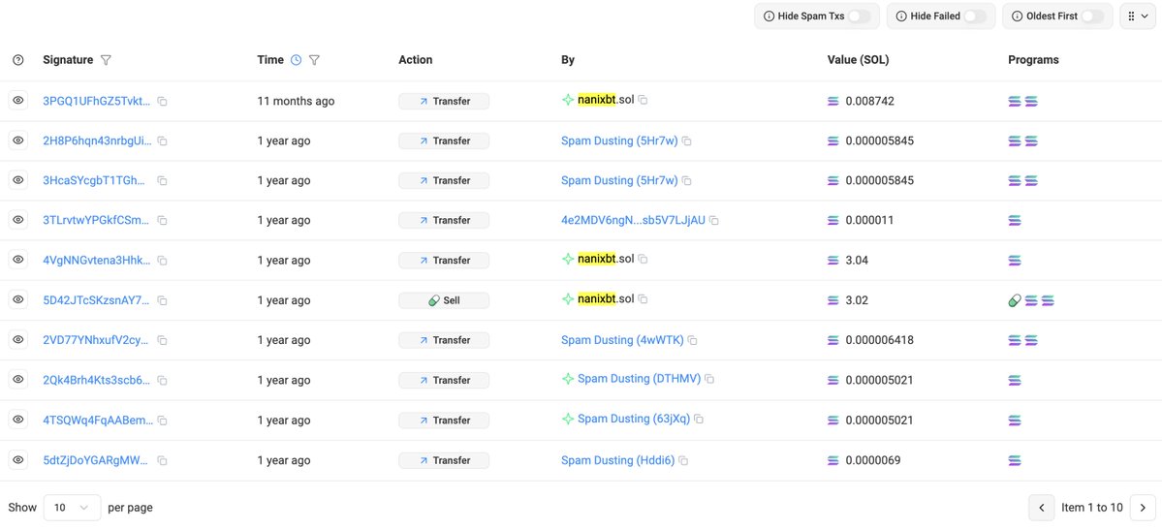The width and height of the screenshot is (1162, 530).
Task: Click eye icon for 3PGQ1UFhGZ5Tvkt transaction
Action: (18, 100)
